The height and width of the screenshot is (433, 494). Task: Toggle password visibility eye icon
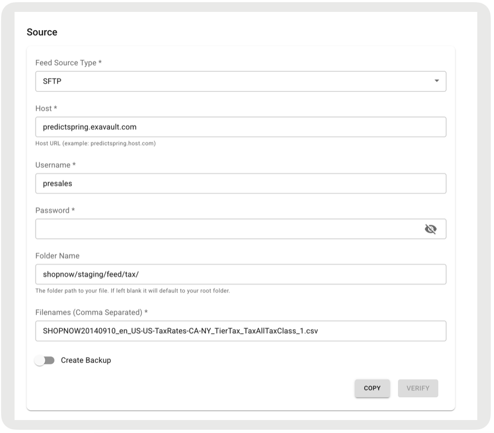point(430,229)
